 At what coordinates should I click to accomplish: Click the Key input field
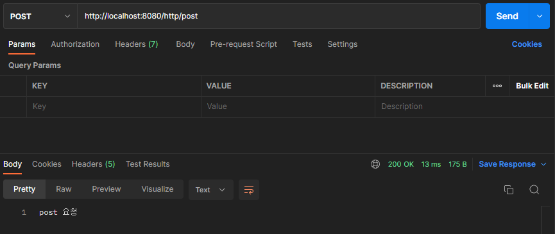114,106
